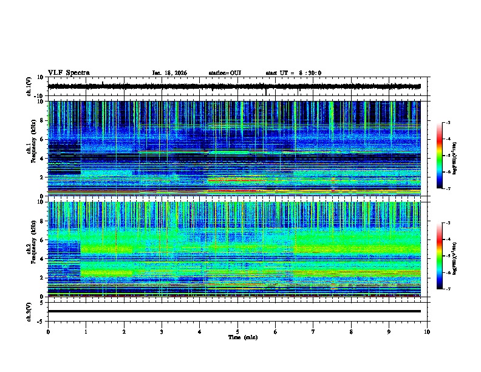The image size is (481, 372).
Task: Click the "-7" tick on ch.1 colorbar
Action: 448,188
